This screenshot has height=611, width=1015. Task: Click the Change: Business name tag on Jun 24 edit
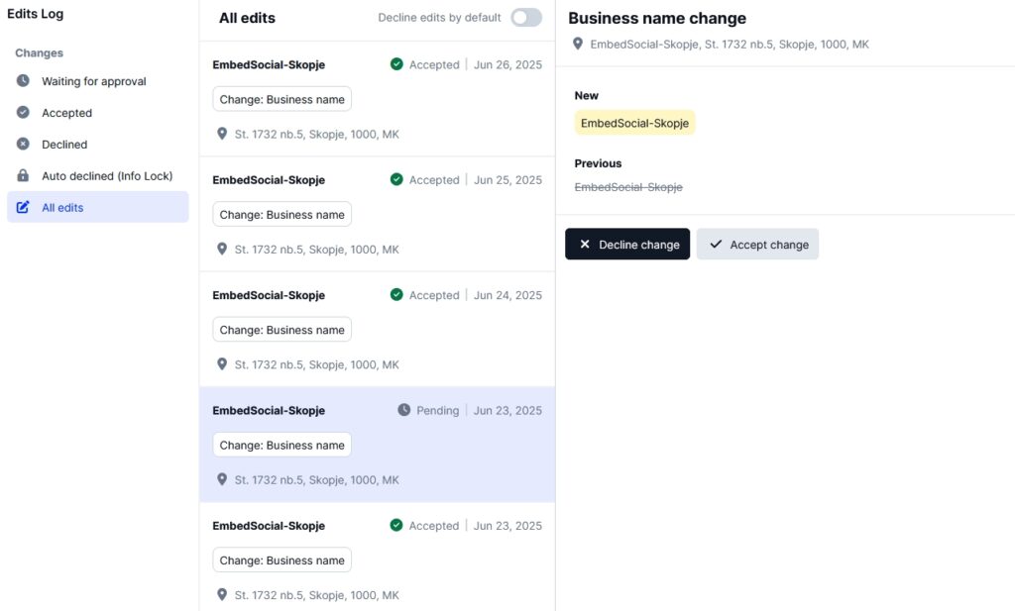(x=282, y=330)
